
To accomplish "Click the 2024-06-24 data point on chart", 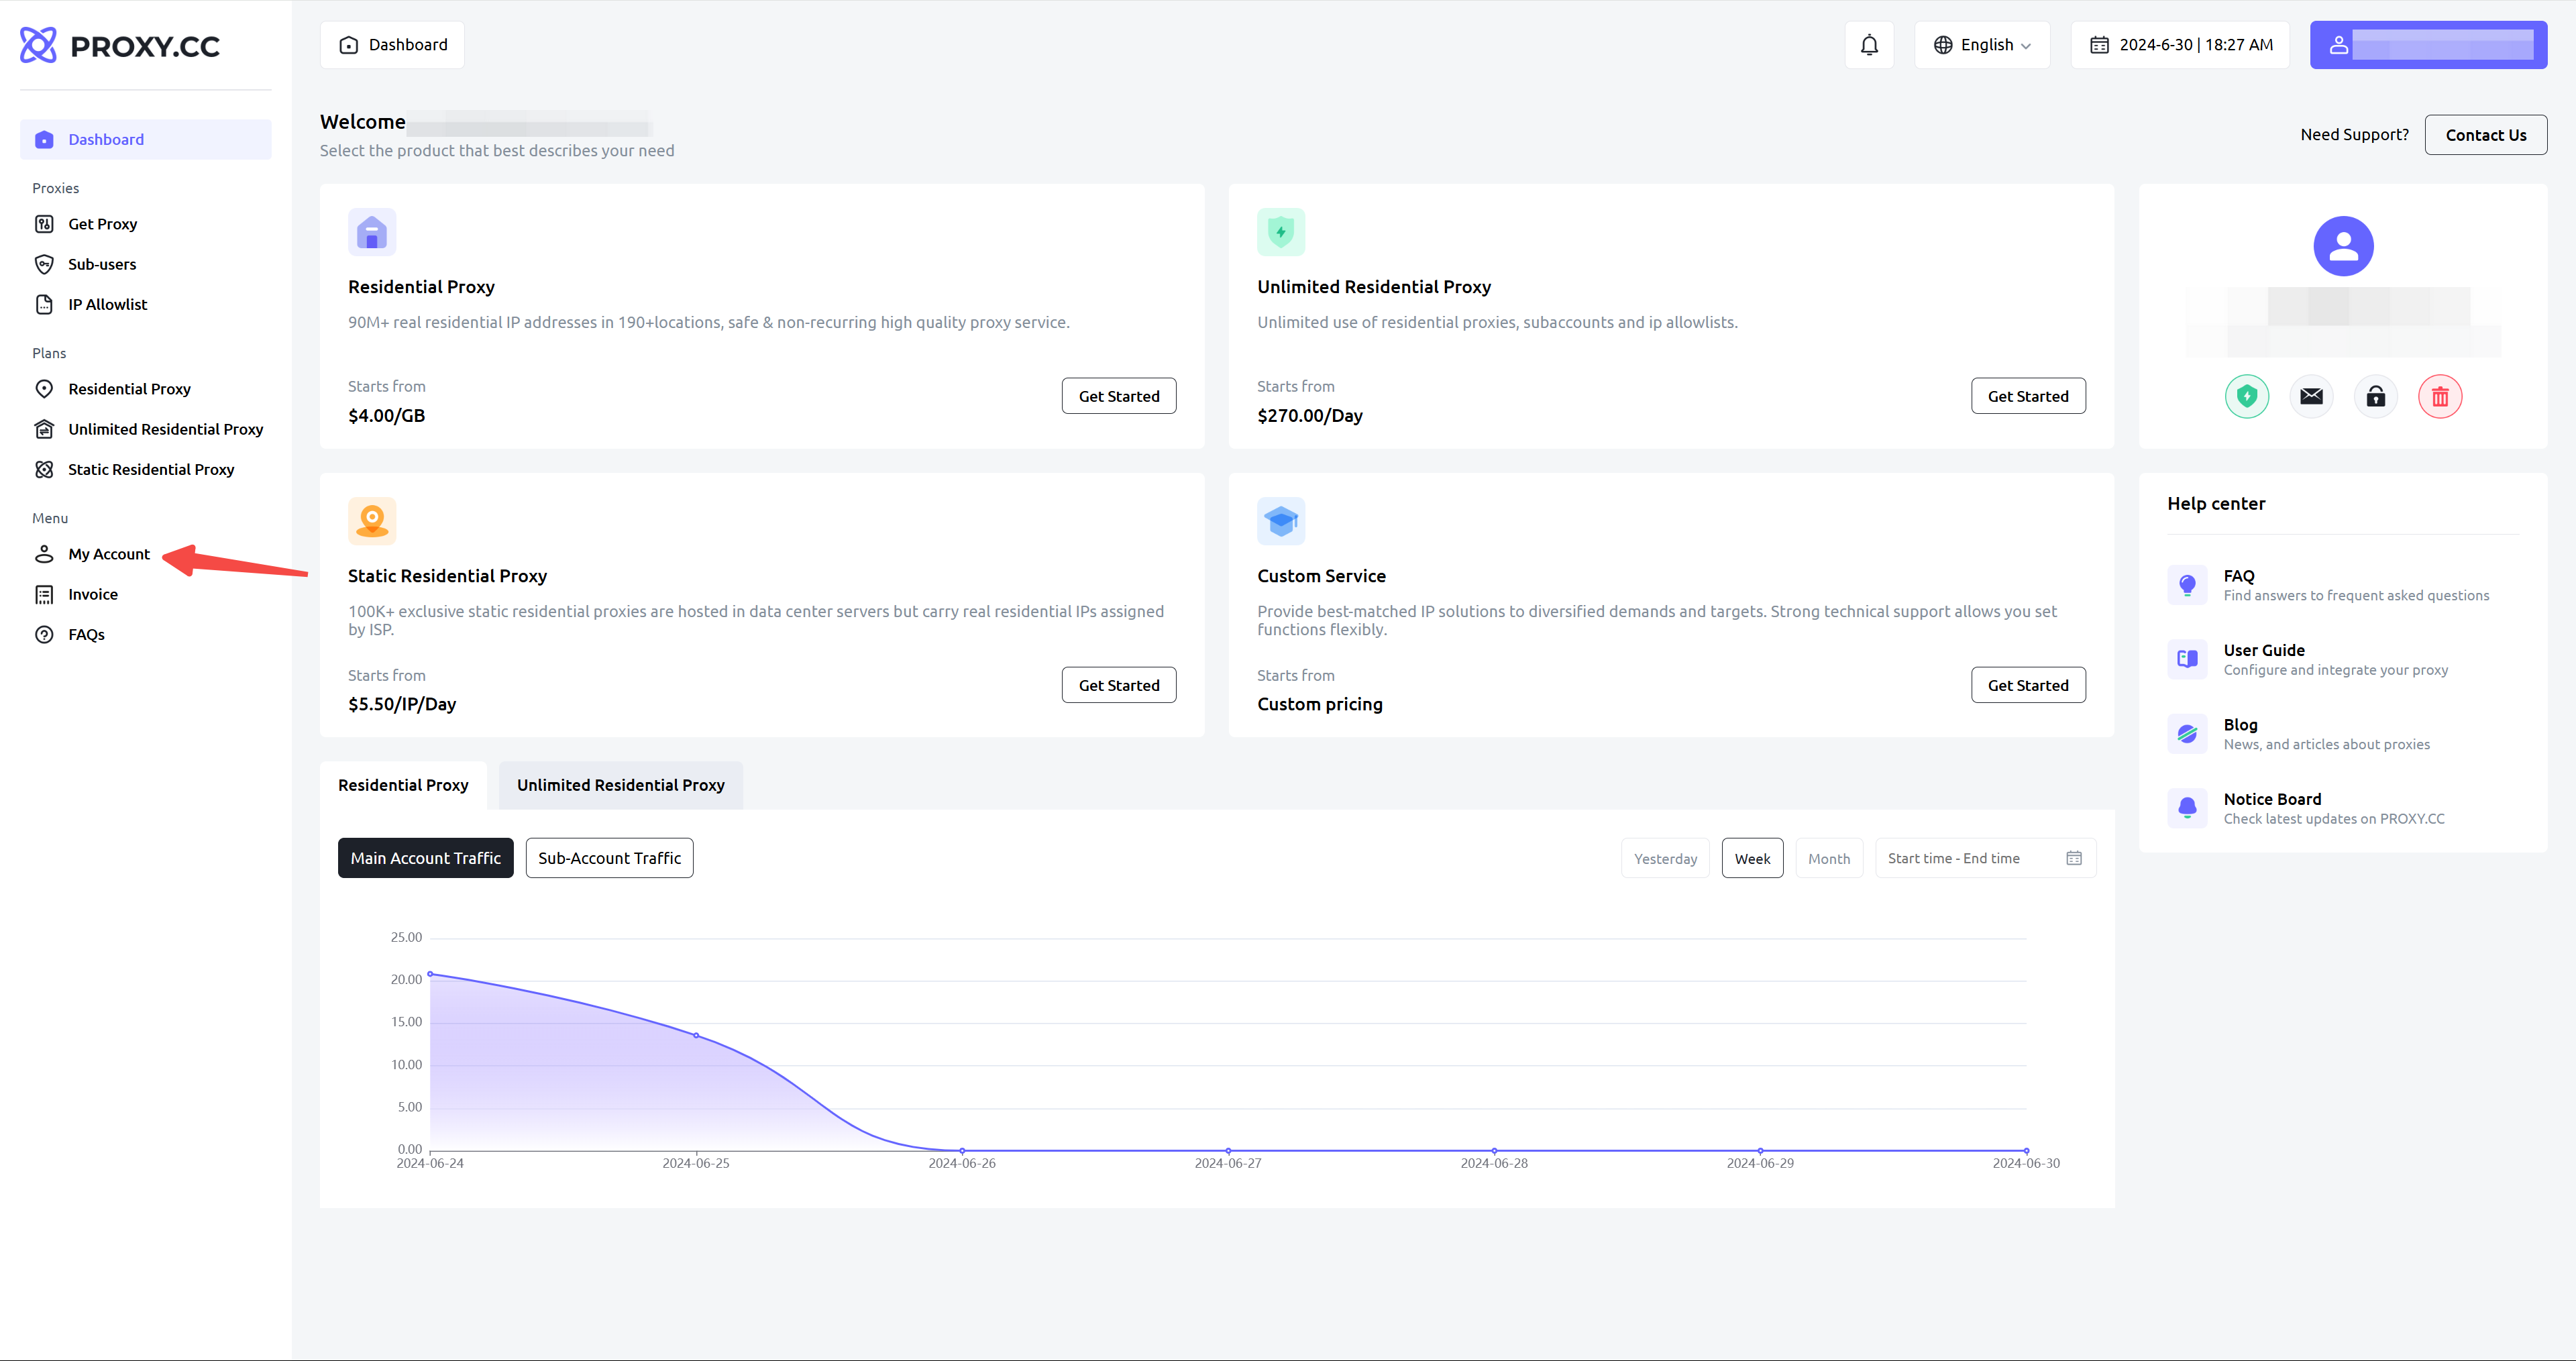I will (430, 974).
